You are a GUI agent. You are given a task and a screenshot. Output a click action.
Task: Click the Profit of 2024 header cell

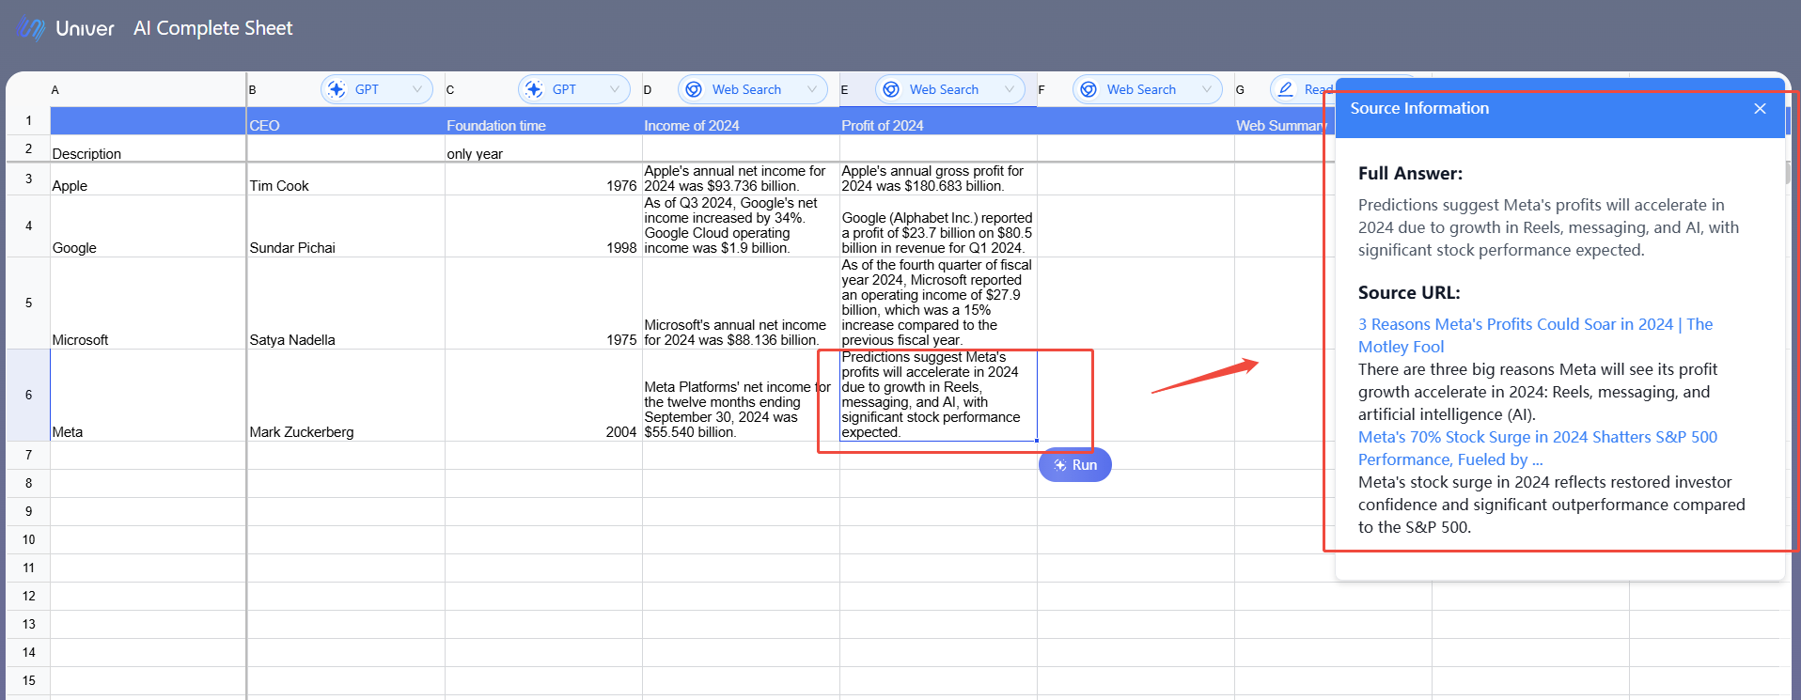(x=938, y=120)
